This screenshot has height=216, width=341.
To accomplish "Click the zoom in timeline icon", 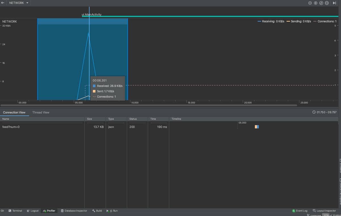I will [315, 3].
